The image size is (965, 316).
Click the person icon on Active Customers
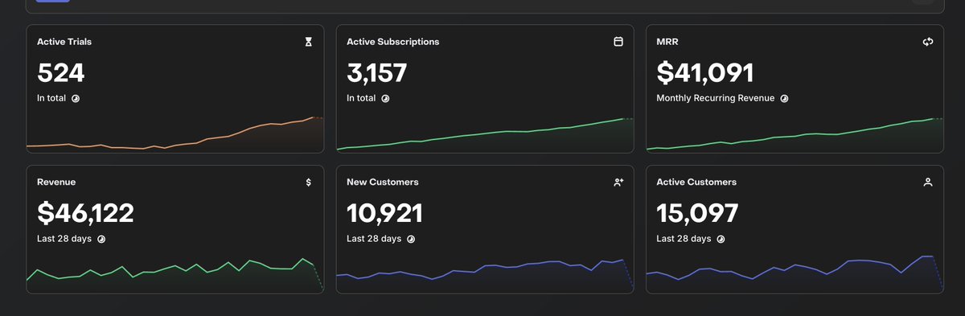(x=927, y=183)
